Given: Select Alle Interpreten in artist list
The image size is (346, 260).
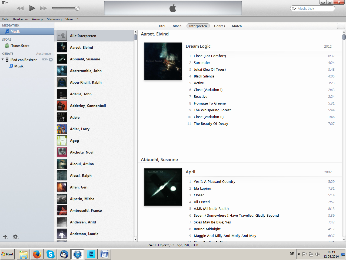Looking at the screenshot, I should [x=94, y=36].
